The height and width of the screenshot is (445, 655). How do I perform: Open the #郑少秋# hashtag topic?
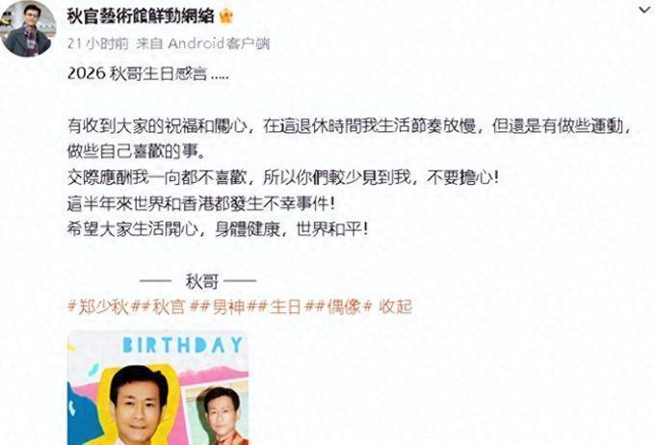pyautogui.click(x=97, y=307)
